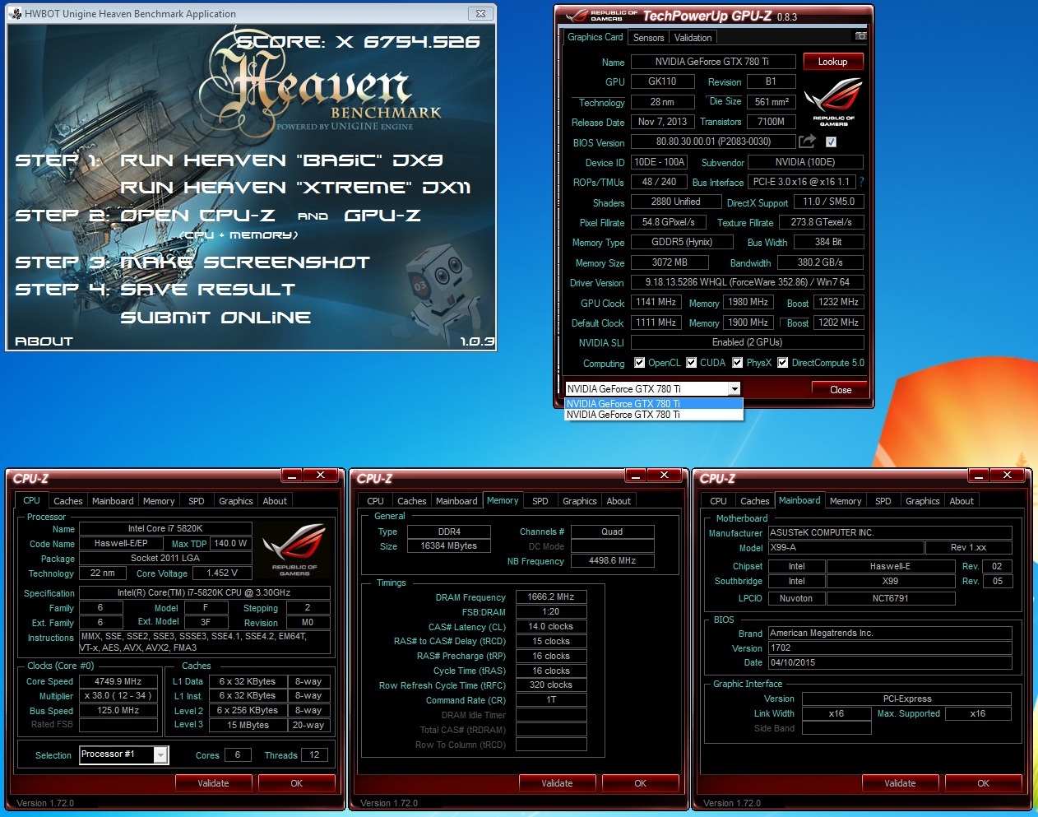Click Submit Online in HWBOT window
This screenshot has width=1038, height=817.
pyautogui.click(x=215, y=318)
